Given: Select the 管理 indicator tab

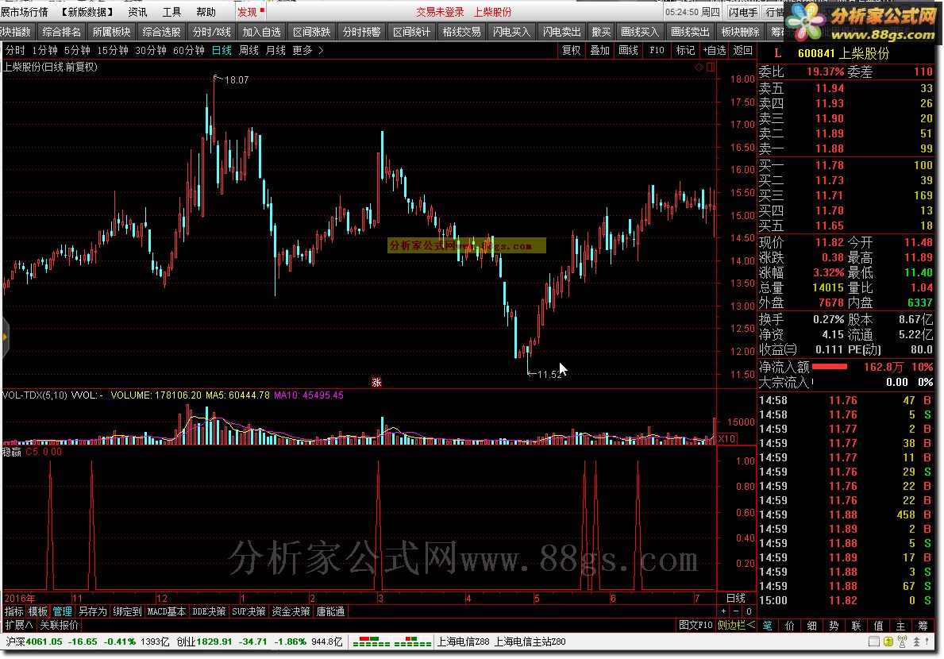Looking at the screenshot, I should point(62,611).
